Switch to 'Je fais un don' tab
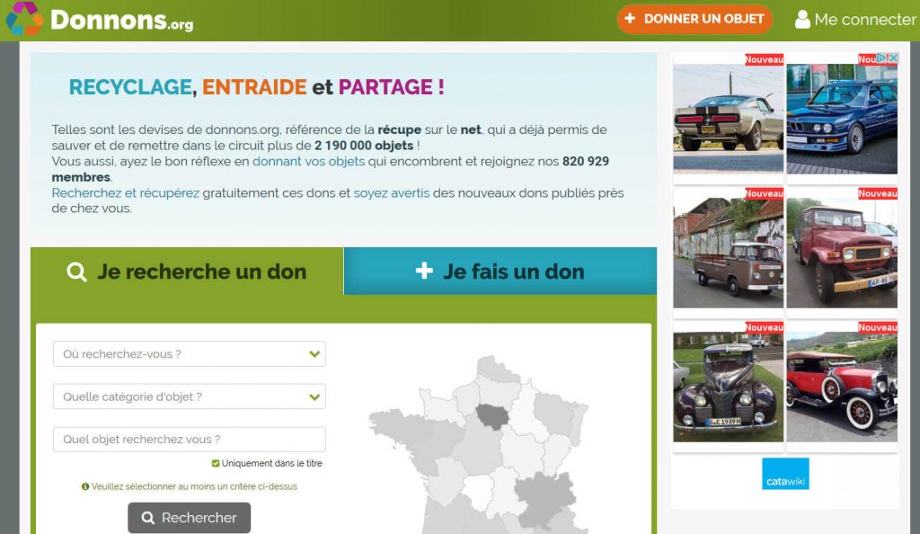This screenshot has width=920, height=534. [x=500, y=271]
